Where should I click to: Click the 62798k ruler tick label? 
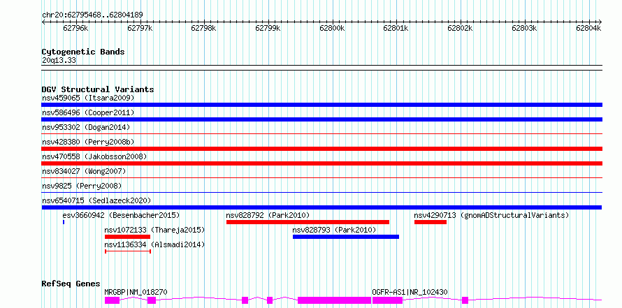point(204,29)
